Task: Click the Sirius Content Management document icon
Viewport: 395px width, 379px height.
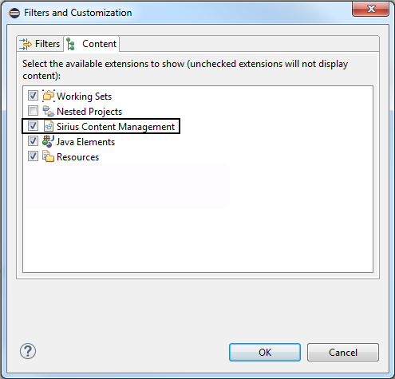Action: [x=49, y=126]
